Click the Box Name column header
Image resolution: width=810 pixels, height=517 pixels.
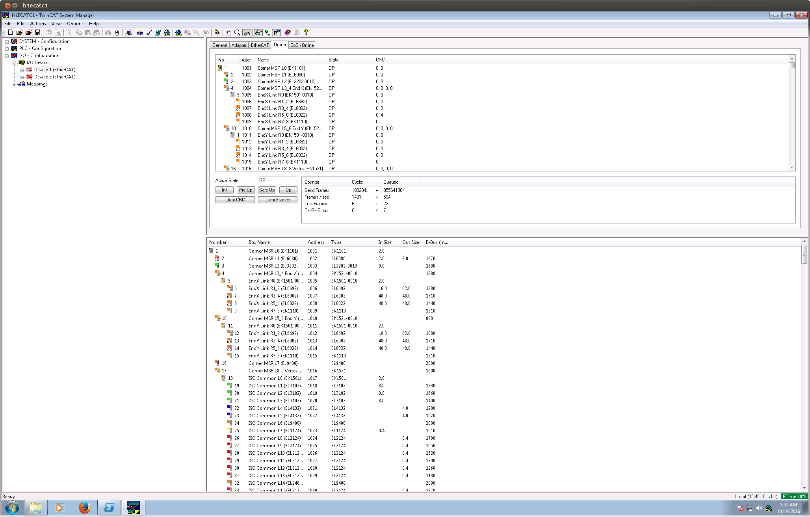[275, 242]
